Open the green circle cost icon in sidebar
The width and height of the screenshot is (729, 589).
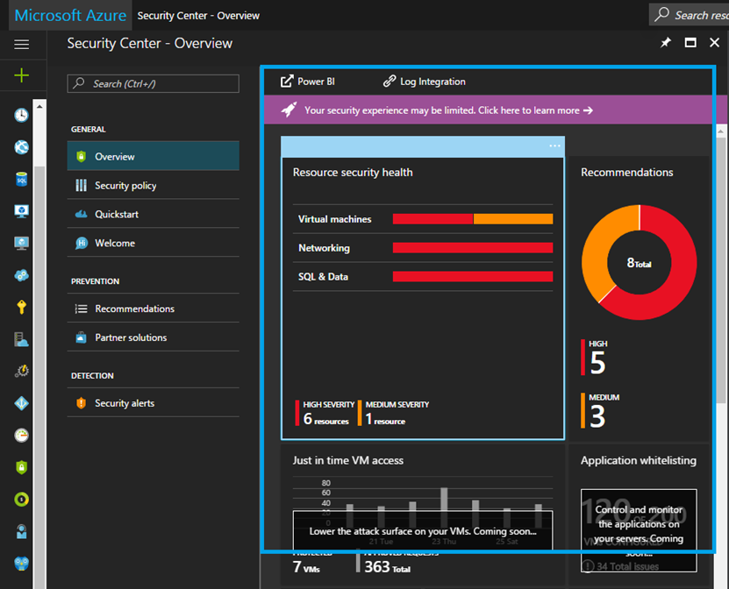point(21,500)
